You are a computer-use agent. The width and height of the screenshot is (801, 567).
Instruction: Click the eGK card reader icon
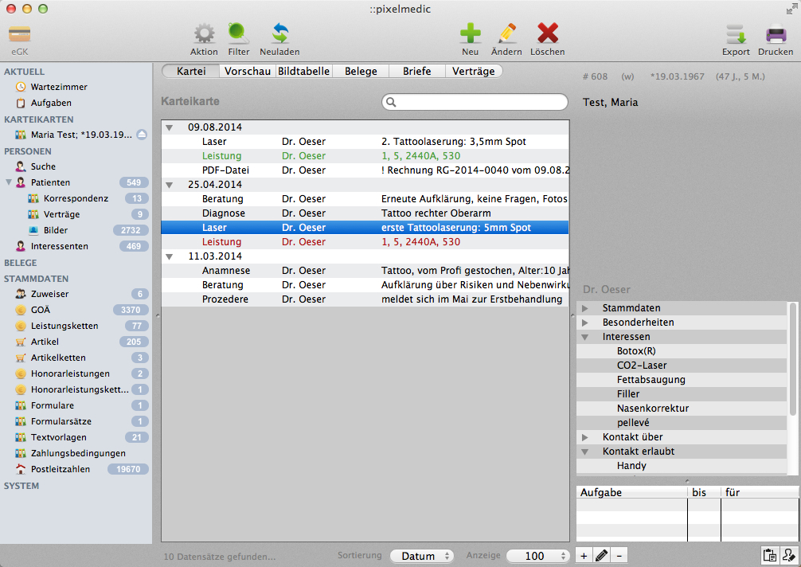19,35
